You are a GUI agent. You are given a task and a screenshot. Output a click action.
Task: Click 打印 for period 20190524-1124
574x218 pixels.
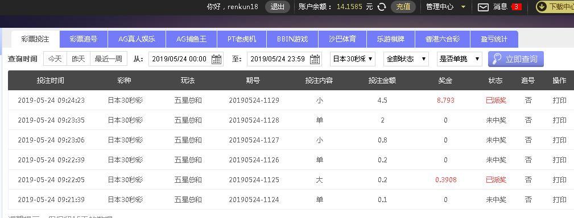(559, 199)
